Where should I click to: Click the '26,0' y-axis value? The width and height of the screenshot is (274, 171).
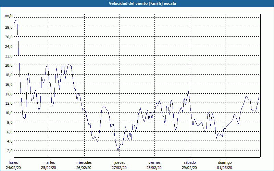point(9,37)
